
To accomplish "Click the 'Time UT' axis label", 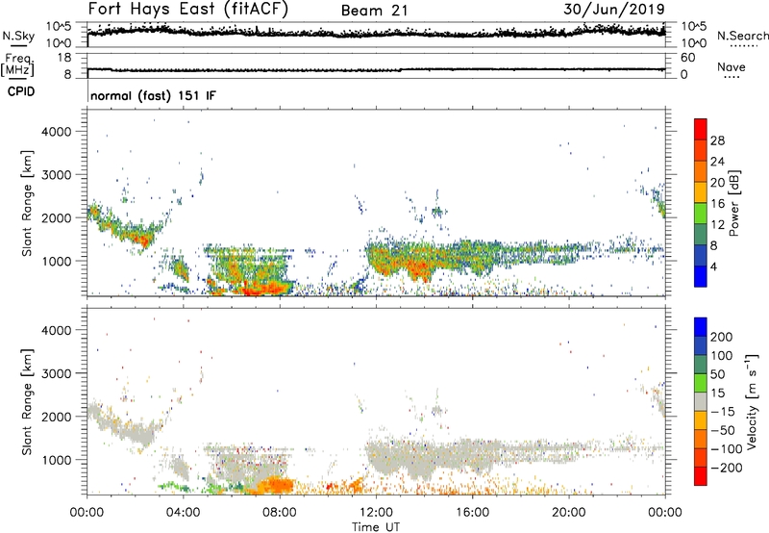I will 376,526.
